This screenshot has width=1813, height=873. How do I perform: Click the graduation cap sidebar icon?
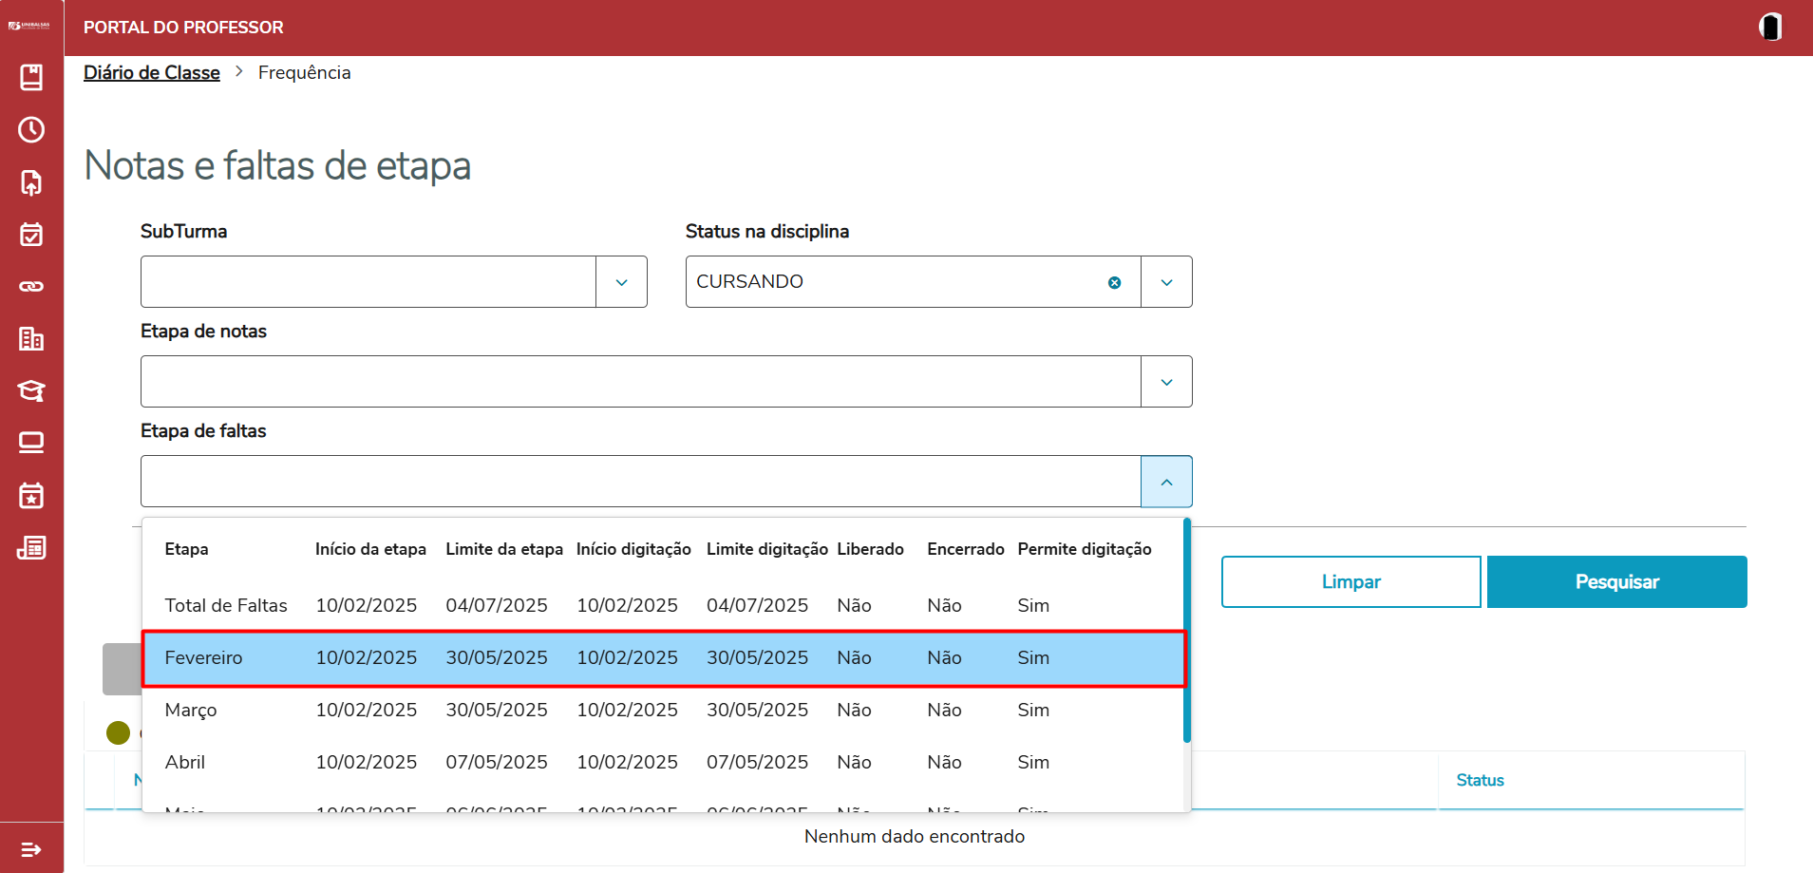click(x=31, y=391)
